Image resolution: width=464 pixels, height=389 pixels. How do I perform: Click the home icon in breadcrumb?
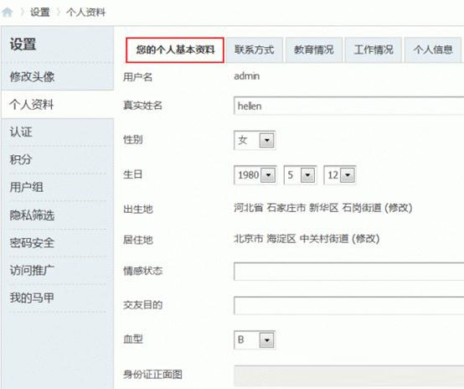click(8, 12)
